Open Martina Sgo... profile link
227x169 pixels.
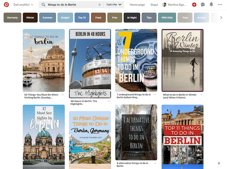pyautogui.click(x=177, y=5)
